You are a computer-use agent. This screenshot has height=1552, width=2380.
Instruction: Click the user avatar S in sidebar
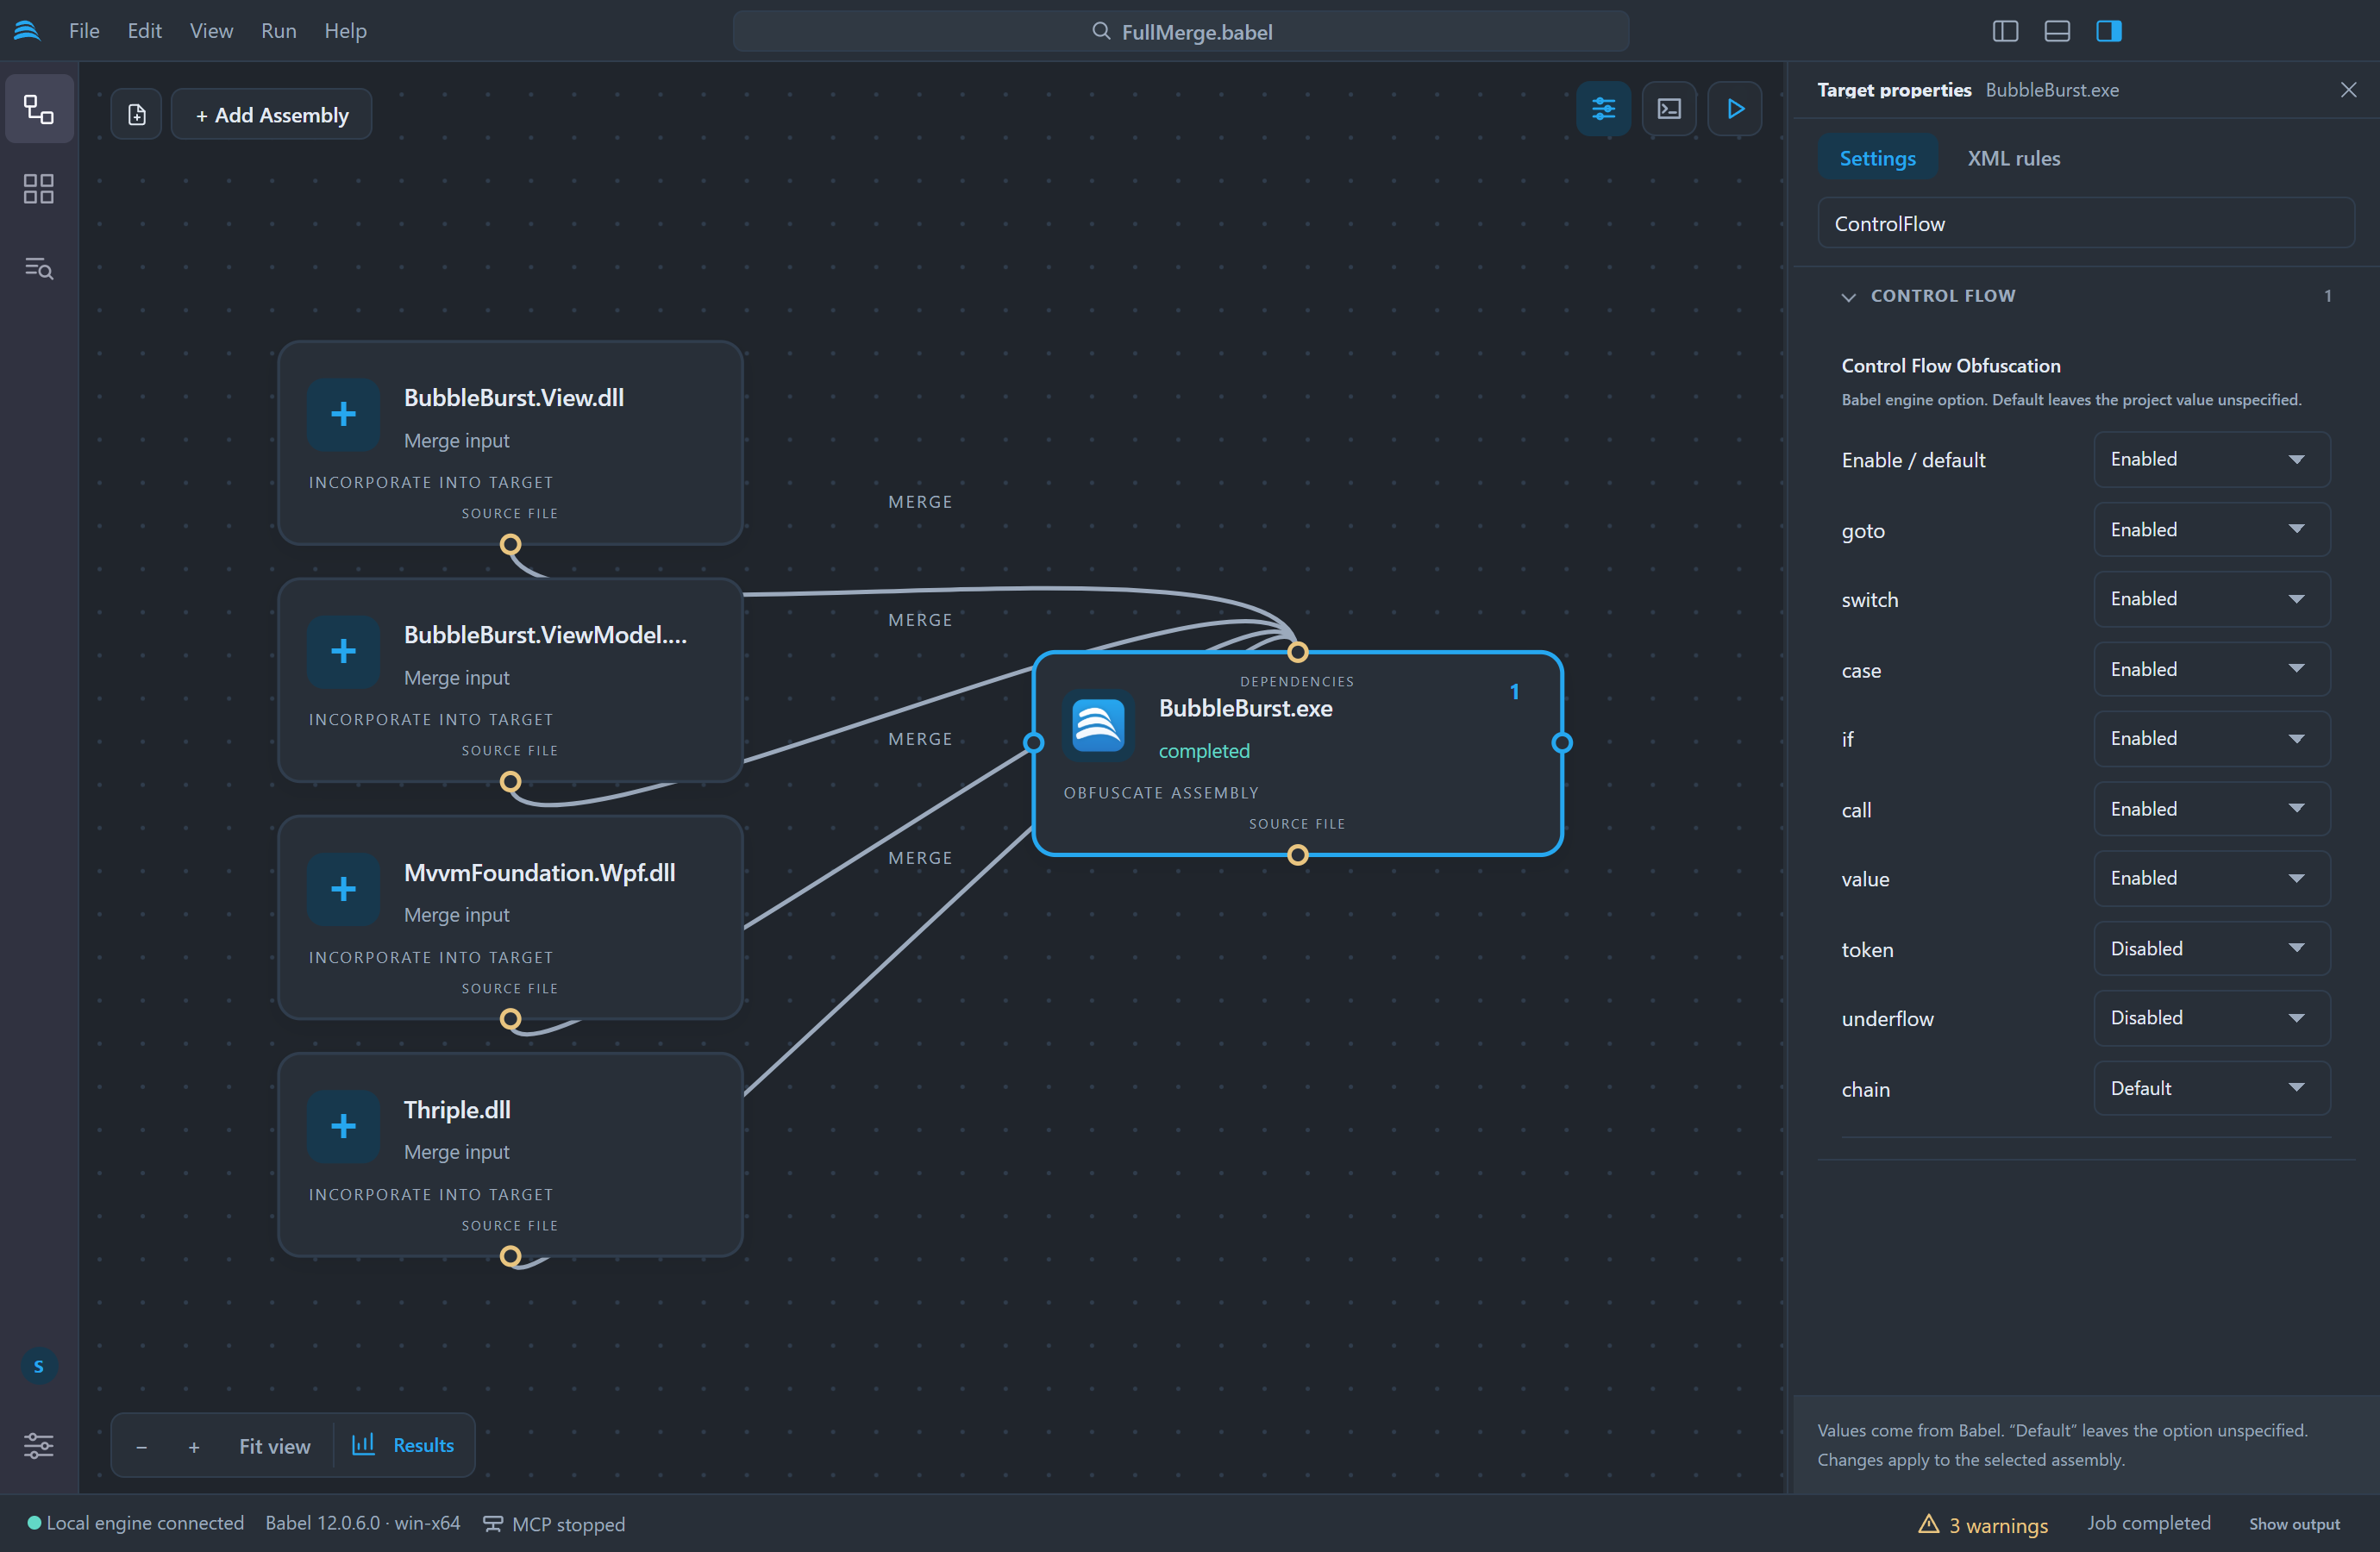[39, 1366]
